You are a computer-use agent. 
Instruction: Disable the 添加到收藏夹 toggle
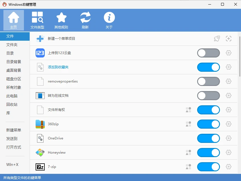point(208,67)
